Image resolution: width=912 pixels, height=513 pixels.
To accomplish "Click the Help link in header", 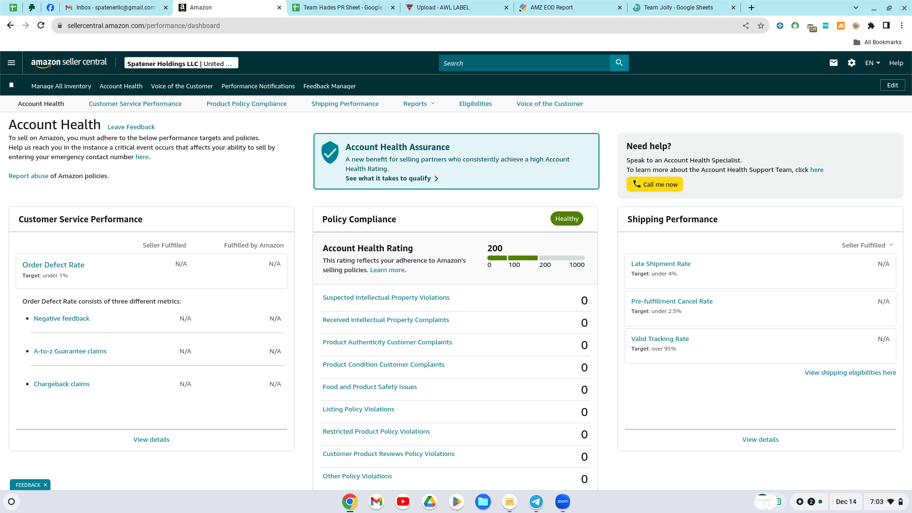I will pos(896,63).
